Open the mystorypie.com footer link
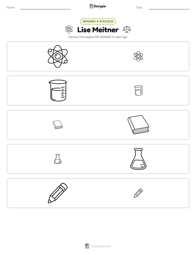This screenshot has width=196, height=254. pyautogui.click(x=100, y=246)
